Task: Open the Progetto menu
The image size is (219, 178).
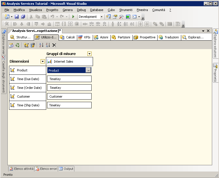Action: 52,10
